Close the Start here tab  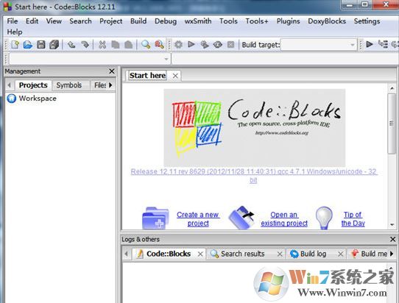coord(175,76)
